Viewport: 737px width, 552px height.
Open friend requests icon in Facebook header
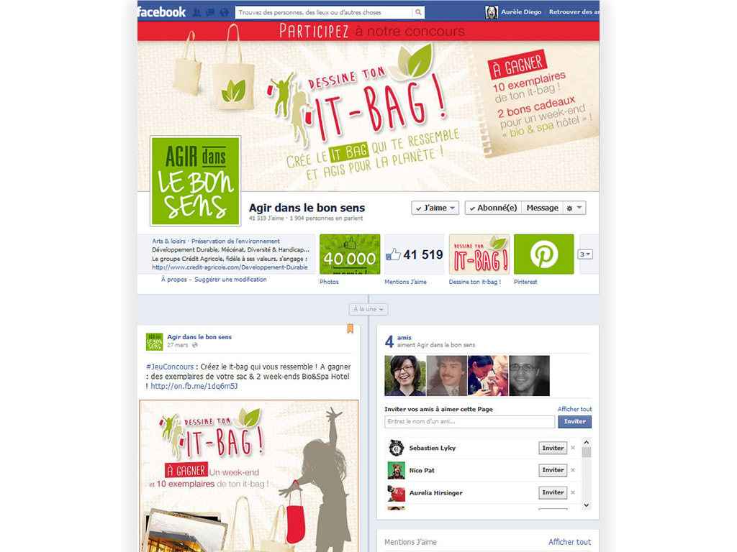197,12
